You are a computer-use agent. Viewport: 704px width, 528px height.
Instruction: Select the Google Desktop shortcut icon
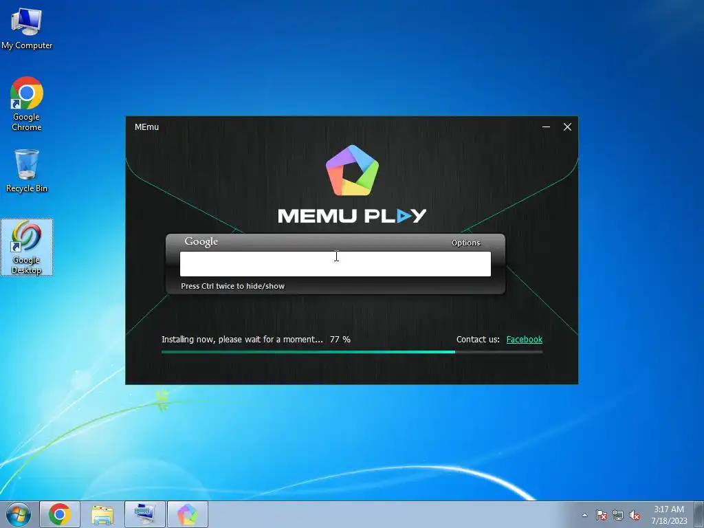(x=27, y=247)
